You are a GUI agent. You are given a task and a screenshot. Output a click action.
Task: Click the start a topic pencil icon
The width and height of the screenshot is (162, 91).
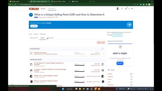click(120, 47)
